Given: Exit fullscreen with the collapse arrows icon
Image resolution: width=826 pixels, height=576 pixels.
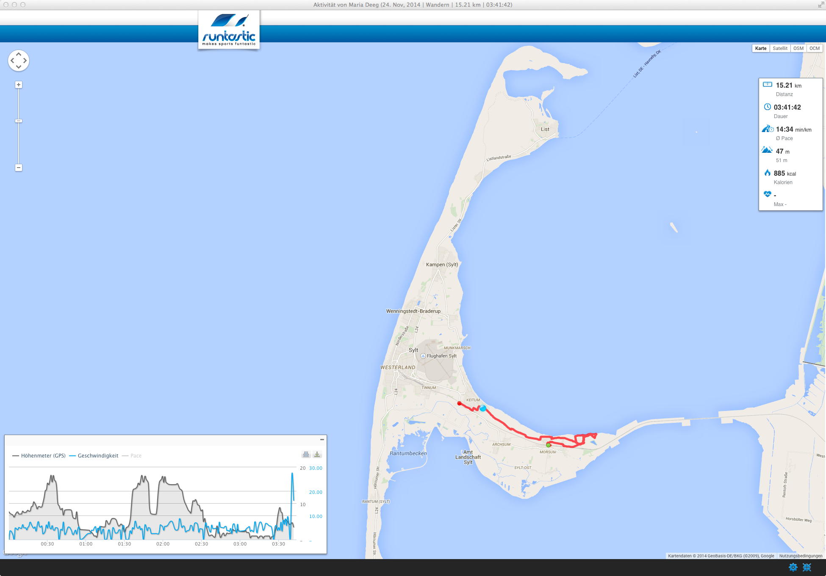Looking at the screenshot, I should point(807,567).
